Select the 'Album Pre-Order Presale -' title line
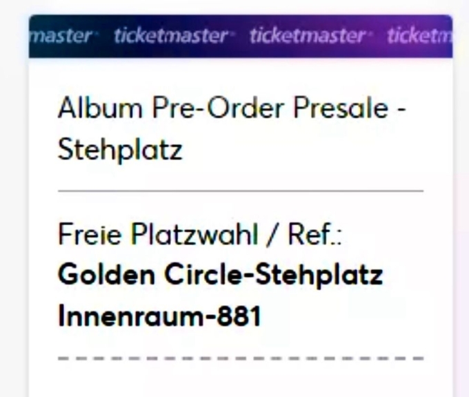 tap(231, 108)
